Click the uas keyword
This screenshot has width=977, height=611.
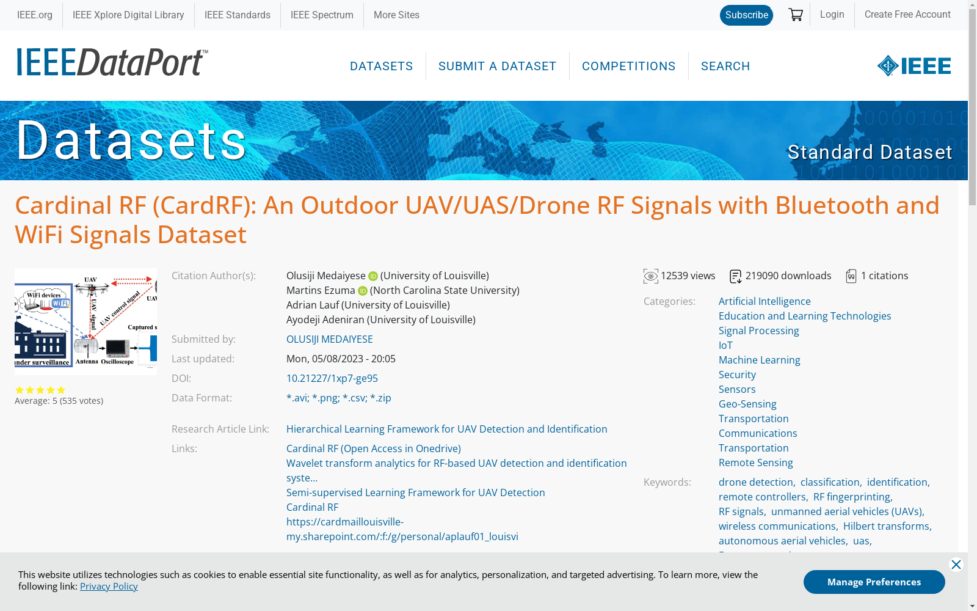point(862,541)
